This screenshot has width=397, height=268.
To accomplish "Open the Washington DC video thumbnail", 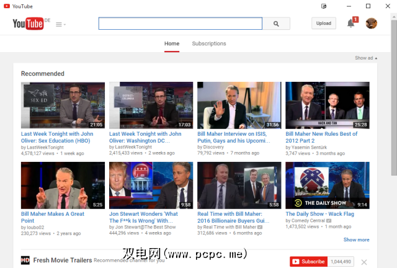I will [151, 105].
